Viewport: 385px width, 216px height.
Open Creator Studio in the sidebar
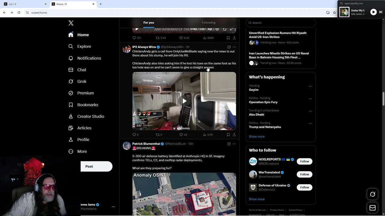point(86,116)
